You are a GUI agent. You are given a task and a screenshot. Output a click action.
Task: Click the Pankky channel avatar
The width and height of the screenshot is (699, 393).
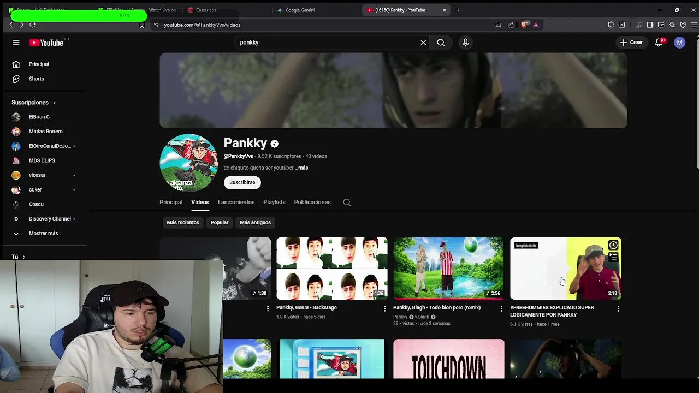pos(188,163)
